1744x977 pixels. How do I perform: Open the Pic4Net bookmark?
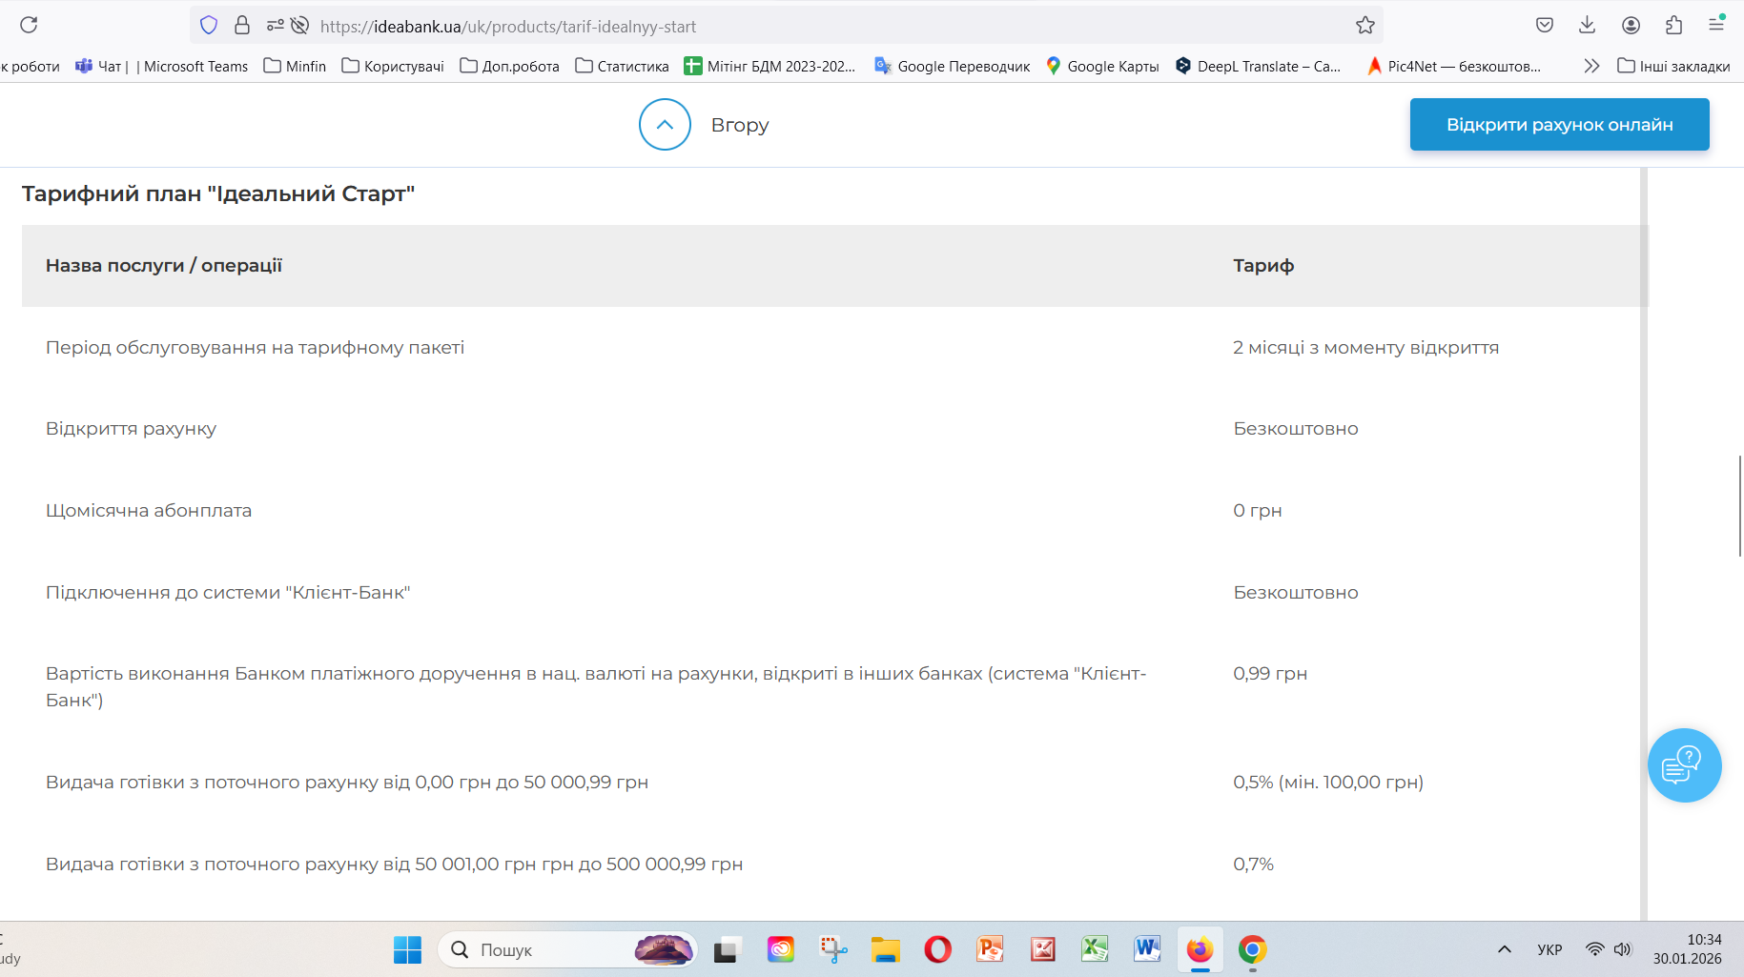(x=1454, y=66)
